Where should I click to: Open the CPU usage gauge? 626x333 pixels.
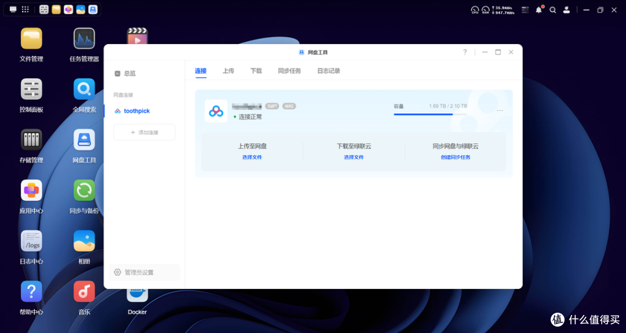click(x=475, y=10)
